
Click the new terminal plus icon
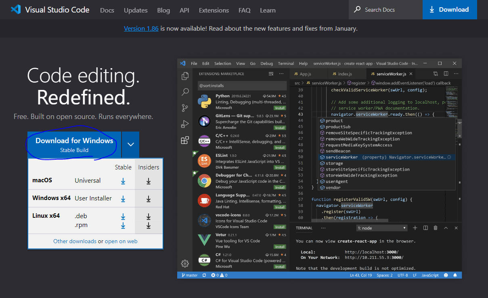[415, 228]
